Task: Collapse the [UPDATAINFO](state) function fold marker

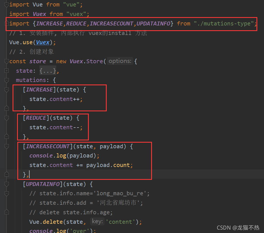Action: 7,184
